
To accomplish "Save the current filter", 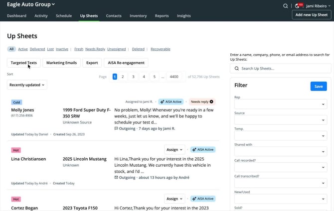I will tap(319, 87).
